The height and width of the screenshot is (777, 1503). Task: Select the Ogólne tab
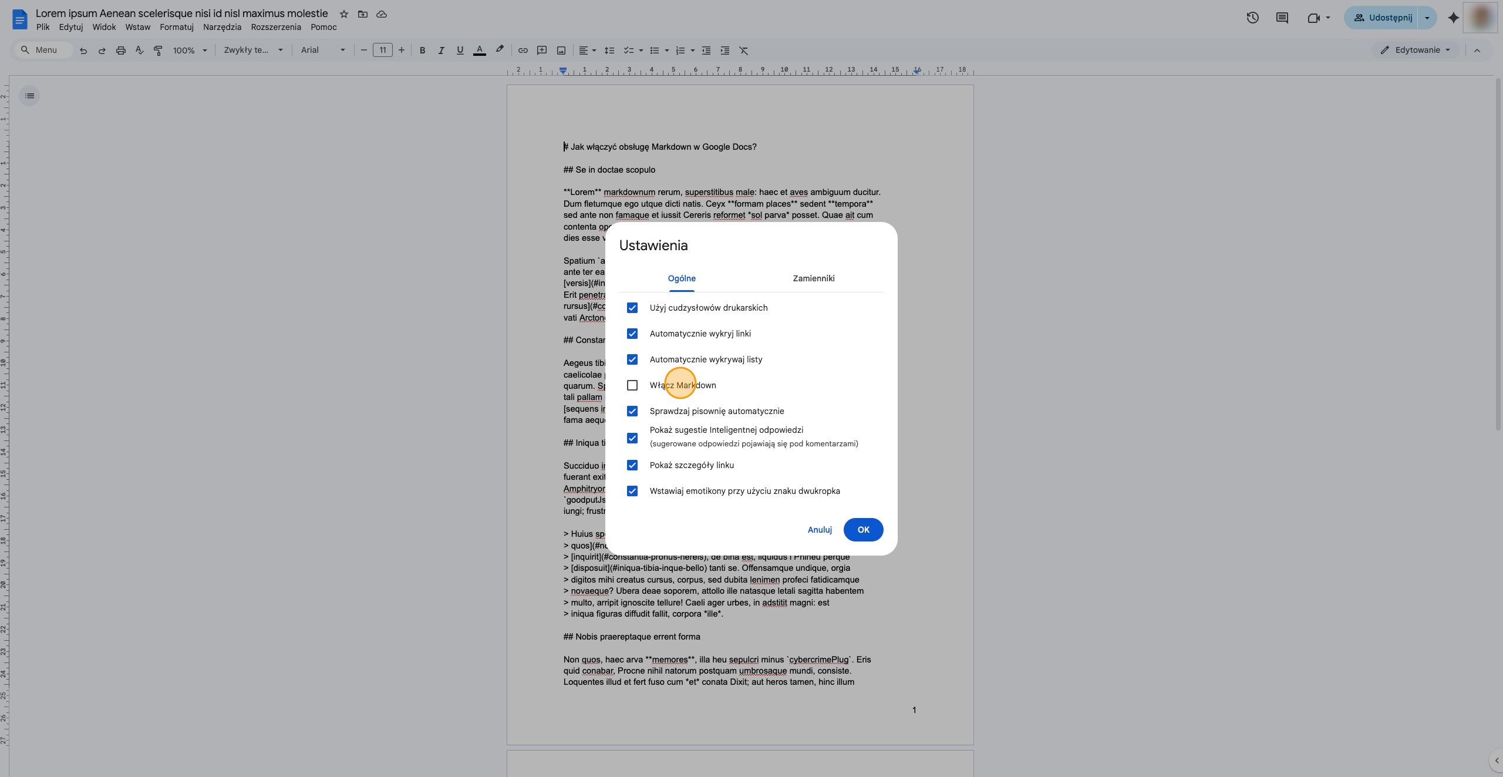682,278
